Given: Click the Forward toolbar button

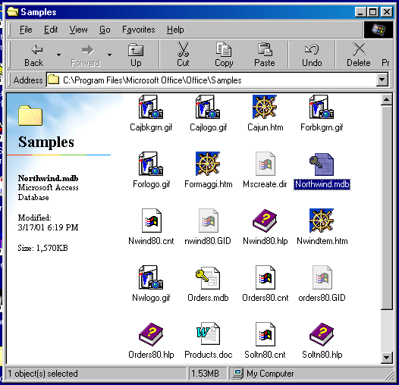Looking at the screenshot, I should point(86,55).
